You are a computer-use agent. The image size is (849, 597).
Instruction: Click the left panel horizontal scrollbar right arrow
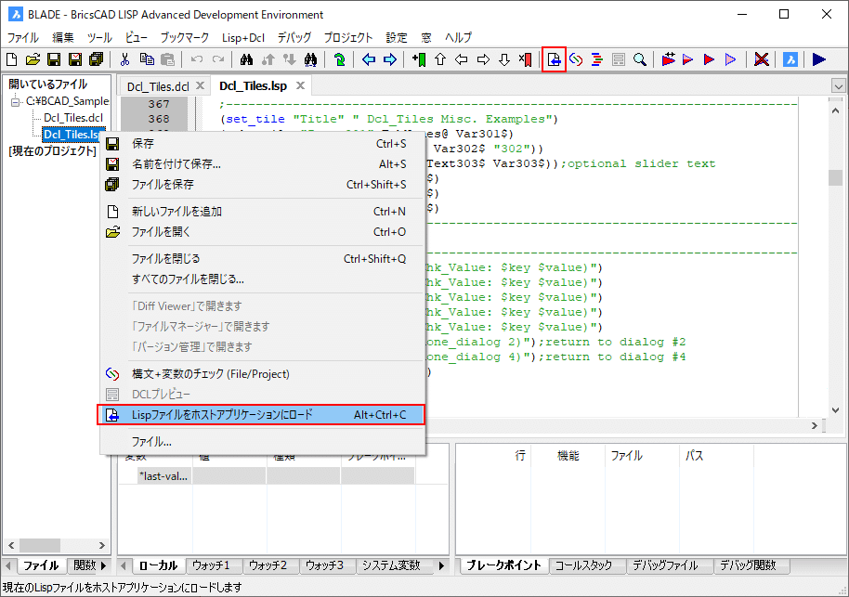click(102, 545)
